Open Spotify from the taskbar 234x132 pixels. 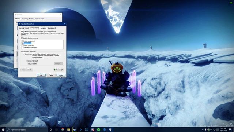click(98, 129)
